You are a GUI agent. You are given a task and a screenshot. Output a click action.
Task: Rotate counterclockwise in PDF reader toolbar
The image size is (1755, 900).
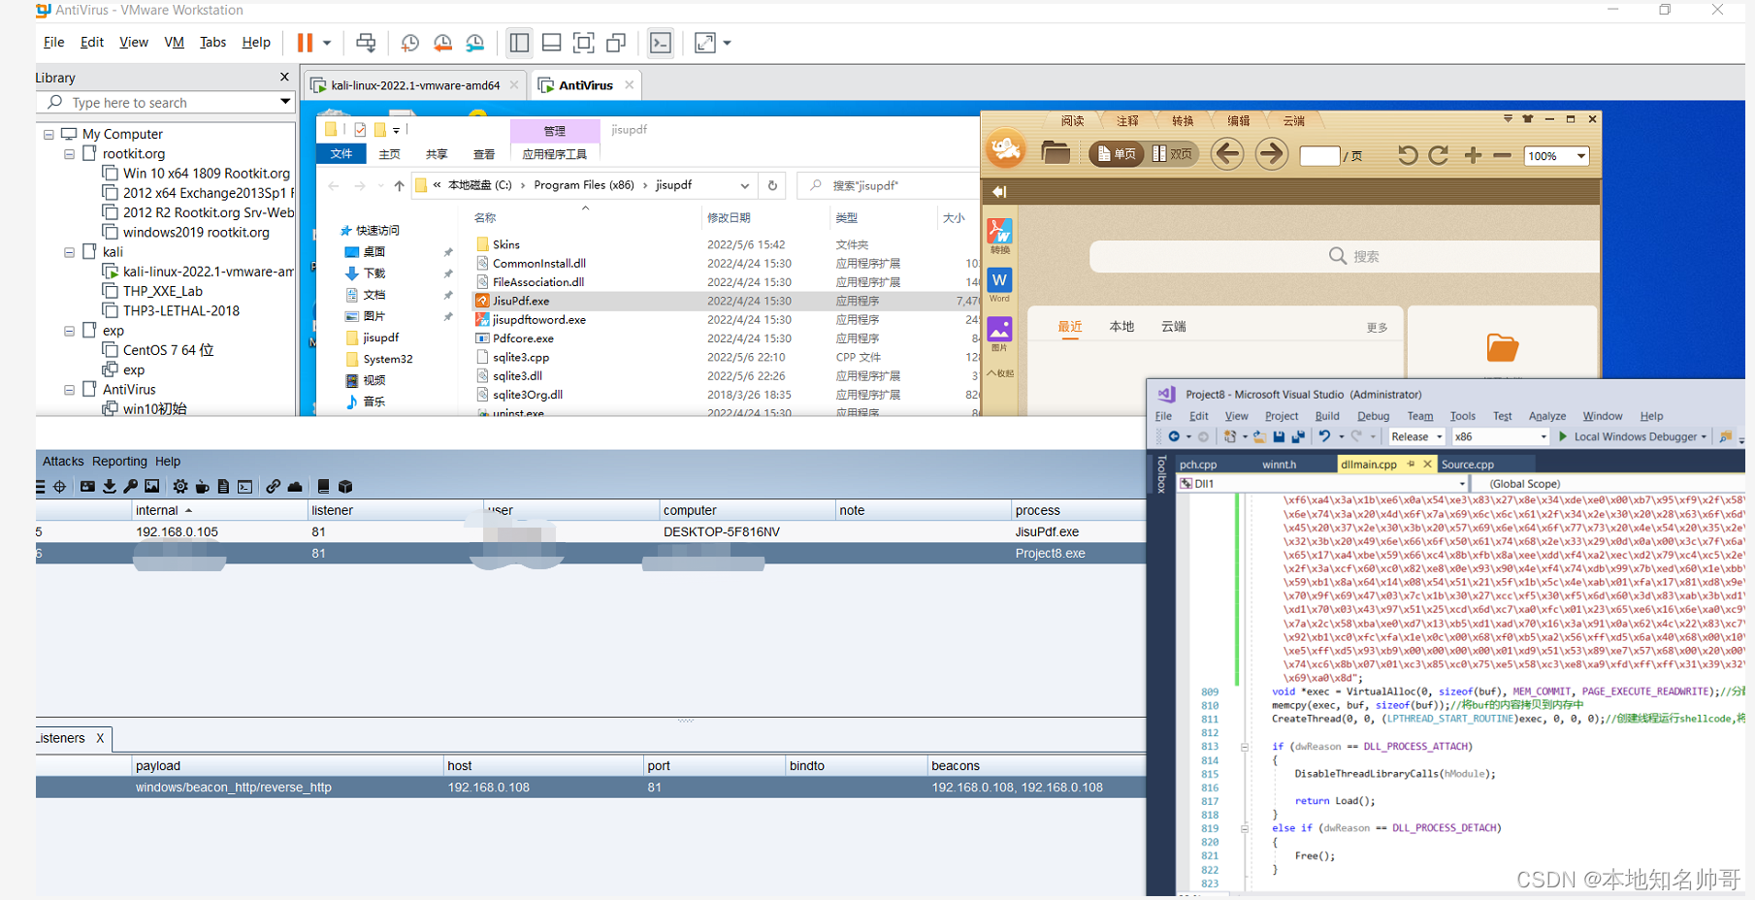click(1407, 155)
